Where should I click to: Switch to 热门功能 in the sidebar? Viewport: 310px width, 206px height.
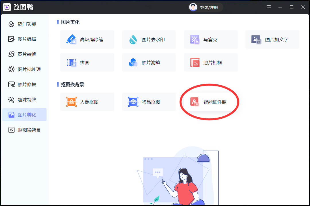coord(24,24)
